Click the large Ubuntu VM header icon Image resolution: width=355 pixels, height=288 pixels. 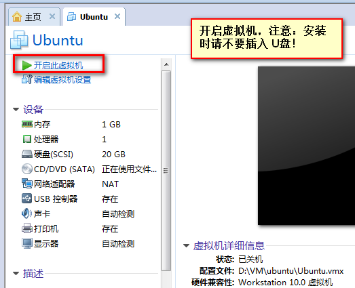tap(19, 40)
